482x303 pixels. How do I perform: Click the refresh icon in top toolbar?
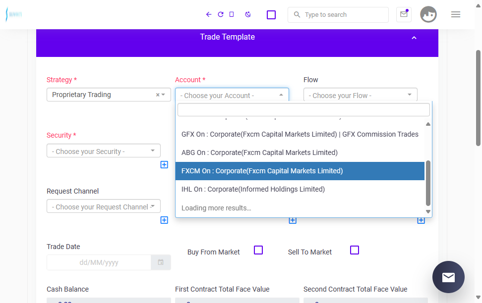220,14
